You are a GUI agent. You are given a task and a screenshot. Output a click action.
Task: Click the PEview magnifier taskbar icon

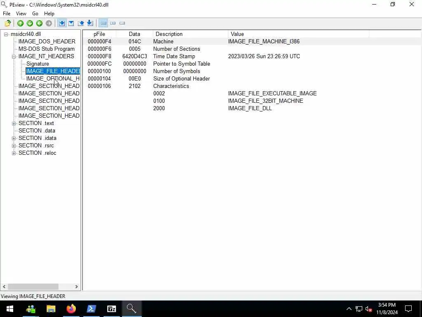click(131, 309)
